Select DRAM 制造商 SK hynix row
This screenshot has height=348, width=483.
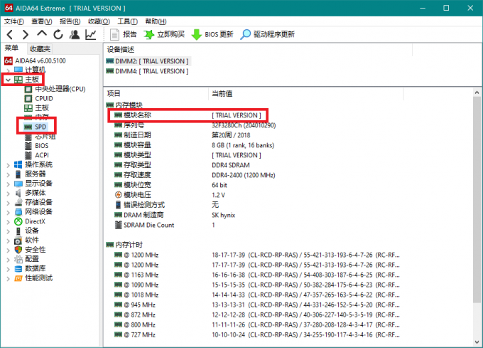(175, 215)
